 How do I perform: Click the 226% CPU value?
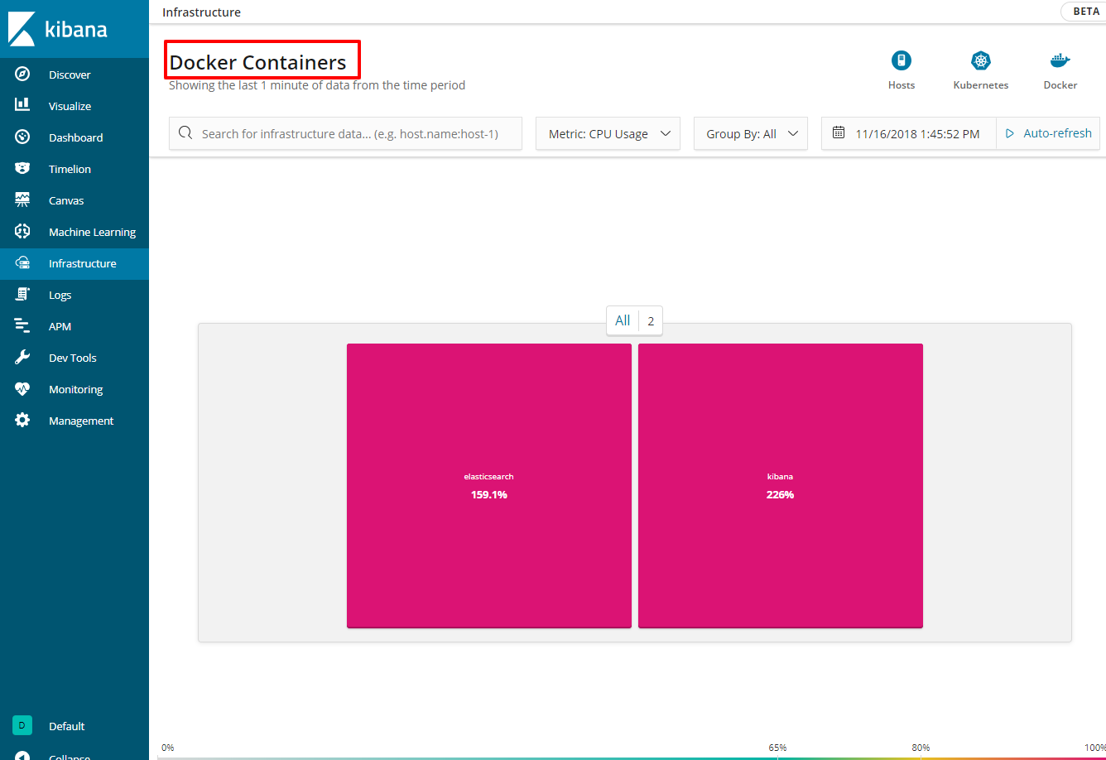(781, 495)
